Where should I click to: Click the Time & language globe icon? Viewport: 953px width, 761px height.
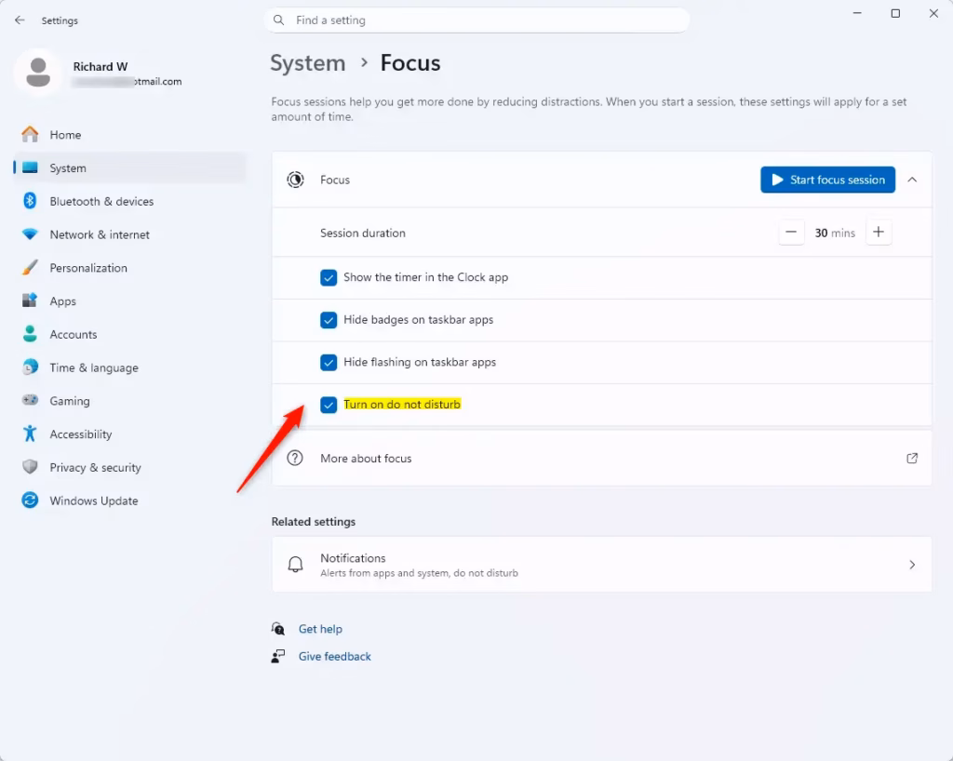pos(30,367)
